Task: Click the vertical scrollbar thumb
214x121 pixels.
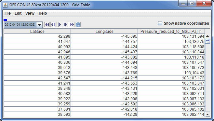Action: (x=207, y=41)
